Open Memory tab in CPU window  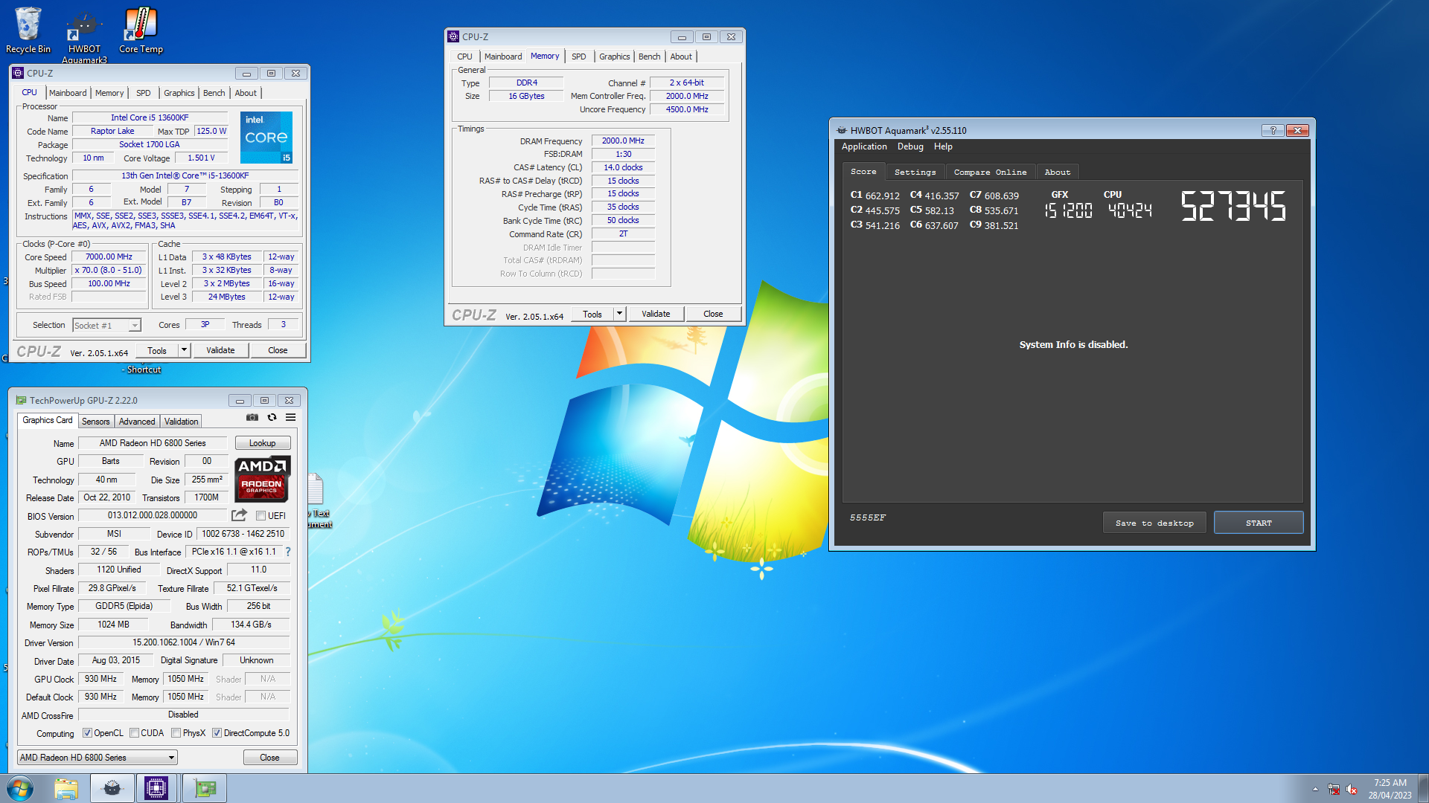(x=109, y=93)
